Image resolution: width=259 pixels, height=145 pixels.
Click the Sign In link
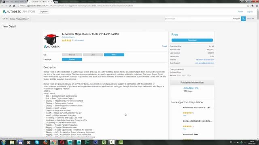(x=250, y=12)
